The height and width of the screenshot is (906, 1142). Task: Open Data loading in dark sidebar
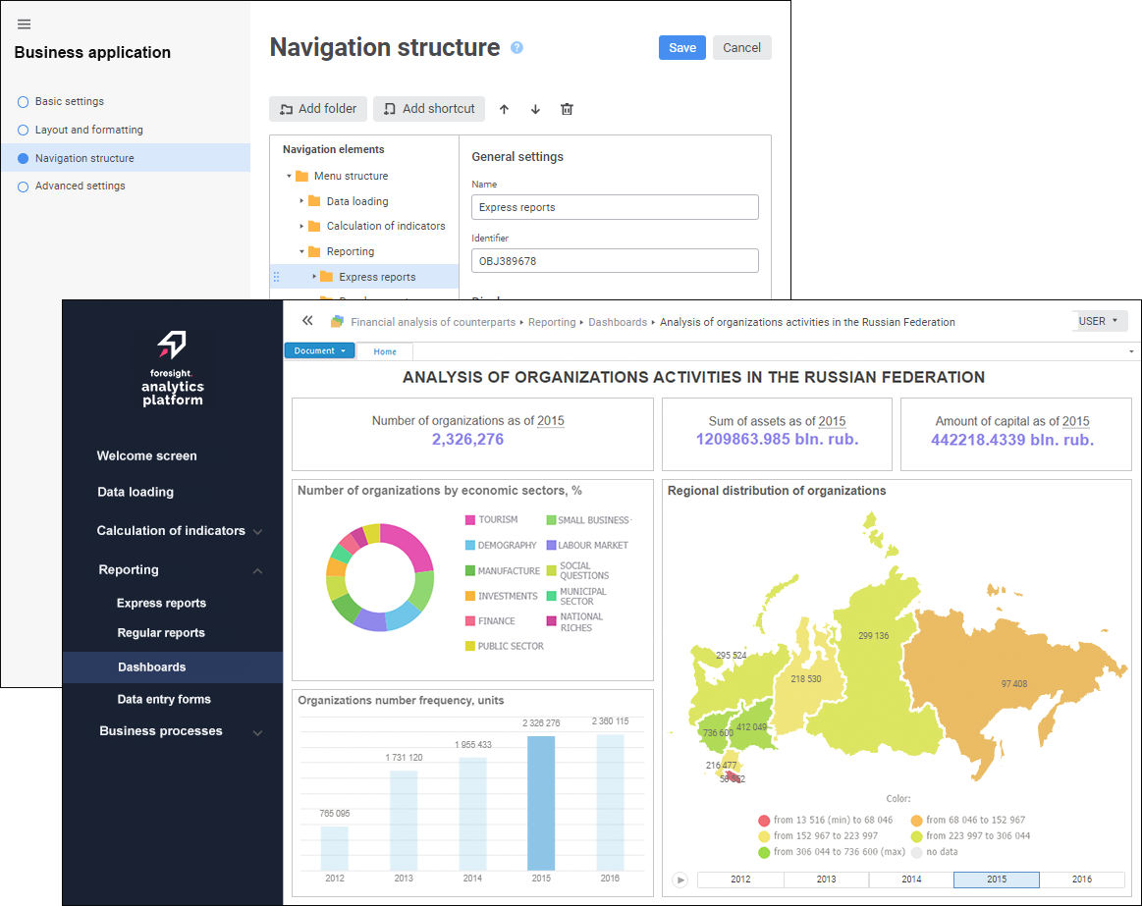tap(136, 493)
